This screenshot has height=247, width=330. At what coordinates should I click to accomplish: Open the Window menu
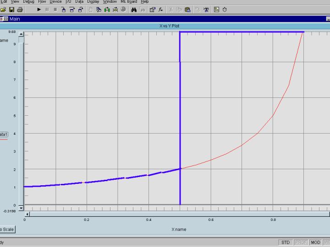(x=110, y=2)
